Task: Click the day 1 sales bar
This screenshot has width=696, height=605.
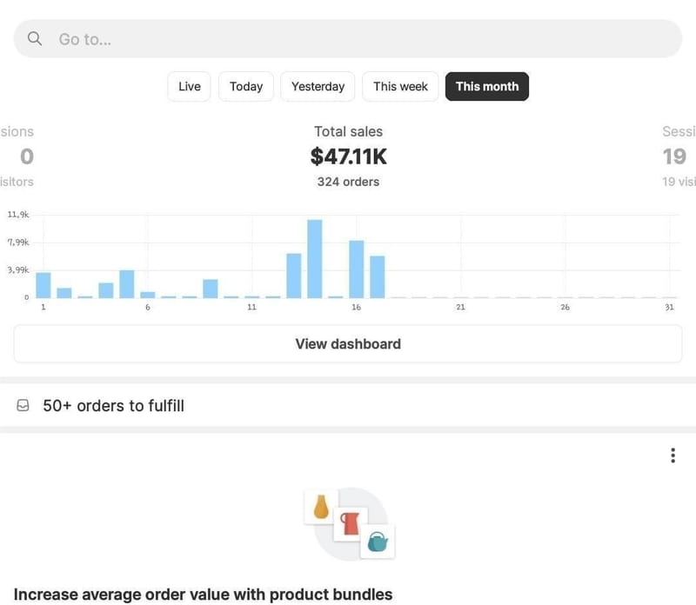Action: [43, 285]
